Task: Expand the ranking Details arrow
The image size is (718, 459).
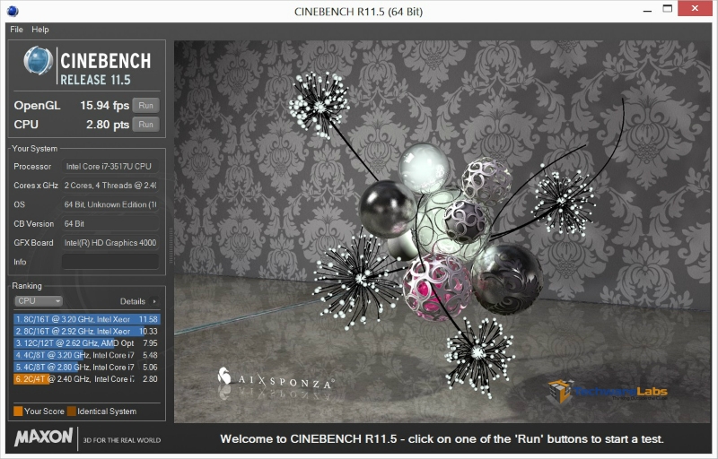Action: coord(154,301)
